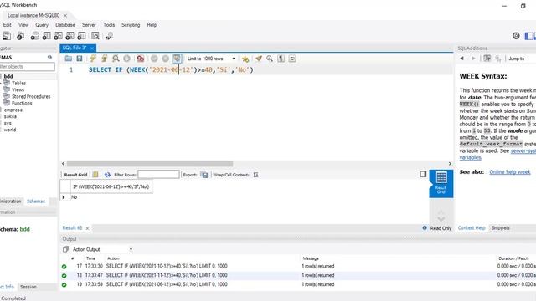Switch to Snippets tab
This screenshot has width=536, height=301.
point(501,228)
